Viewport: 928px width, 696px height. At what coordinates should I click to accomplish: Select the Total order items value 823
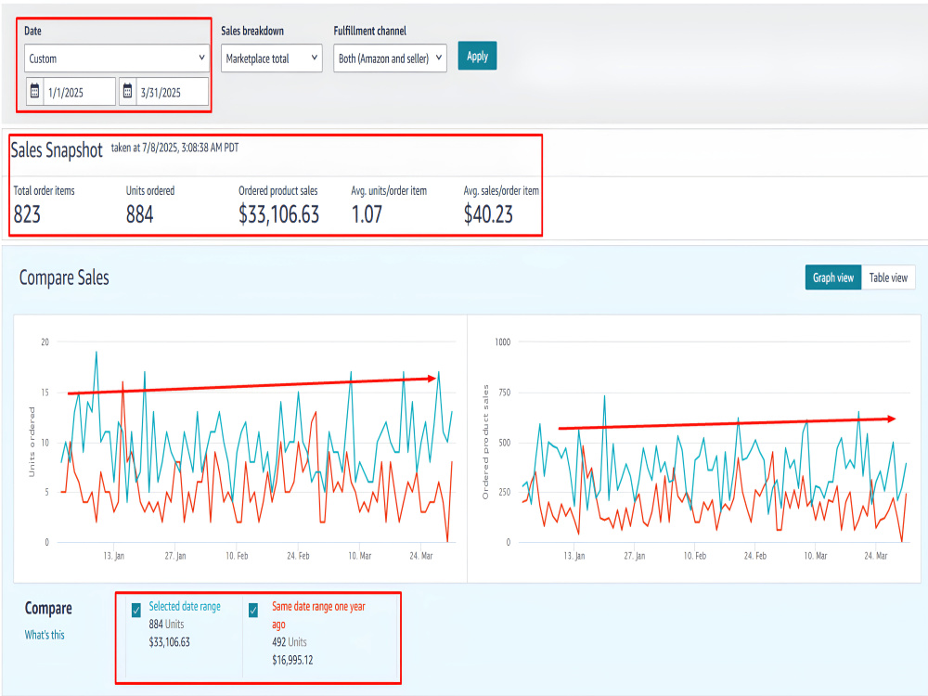[27, 213]
